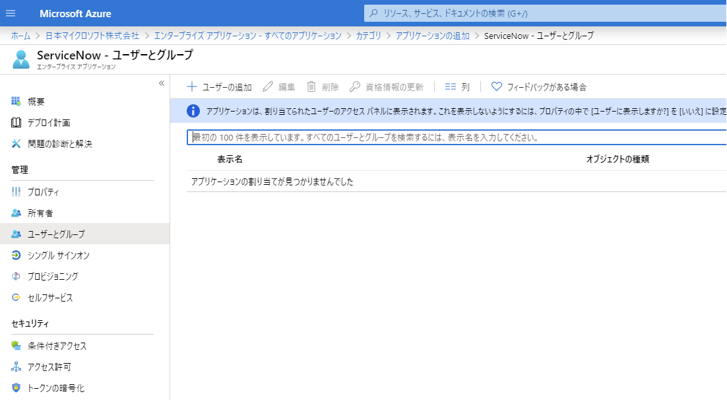Click the ServiceNow - ユーザーとグループ page title

tap(115, 55)
